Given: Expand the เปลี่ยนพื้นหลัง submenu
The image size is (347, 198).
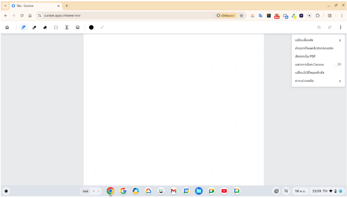Looking at the screenshot, I should click(x=318, y=40).
